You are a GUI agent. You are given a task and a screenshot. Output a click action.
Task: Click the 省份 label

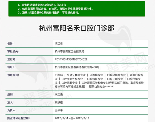(10, 43)
